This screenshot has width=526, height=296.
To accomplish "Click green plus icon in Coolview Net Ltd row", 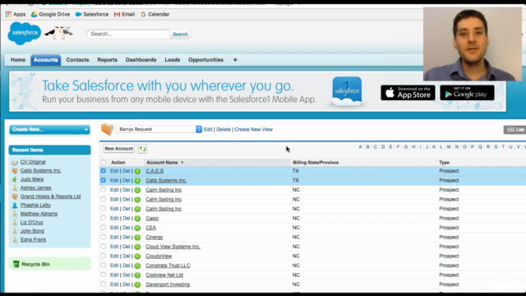I will [137, 275].
